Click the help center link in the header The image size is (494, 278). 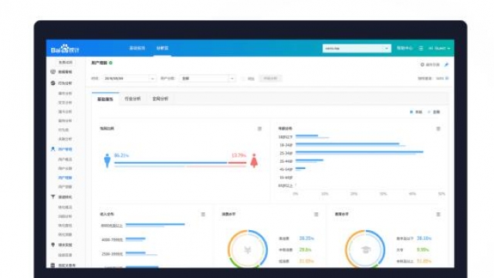pyautogui.click(x=404, y=48)
